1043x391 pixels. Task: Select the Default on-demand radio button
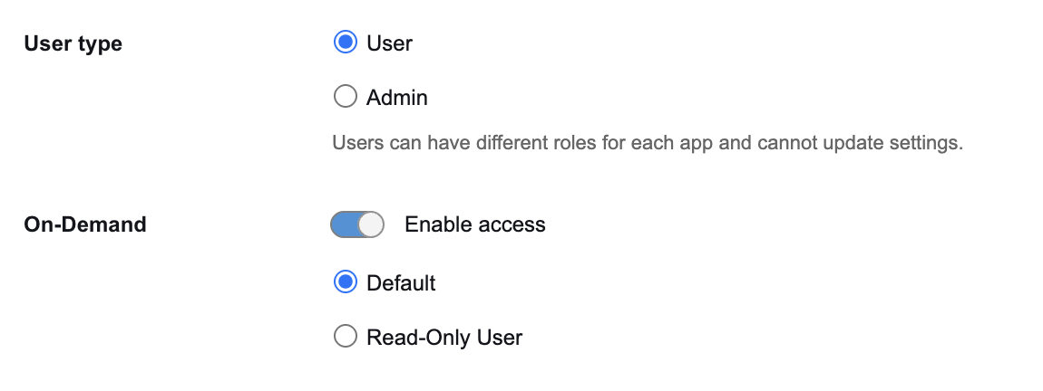pos(345,283)
